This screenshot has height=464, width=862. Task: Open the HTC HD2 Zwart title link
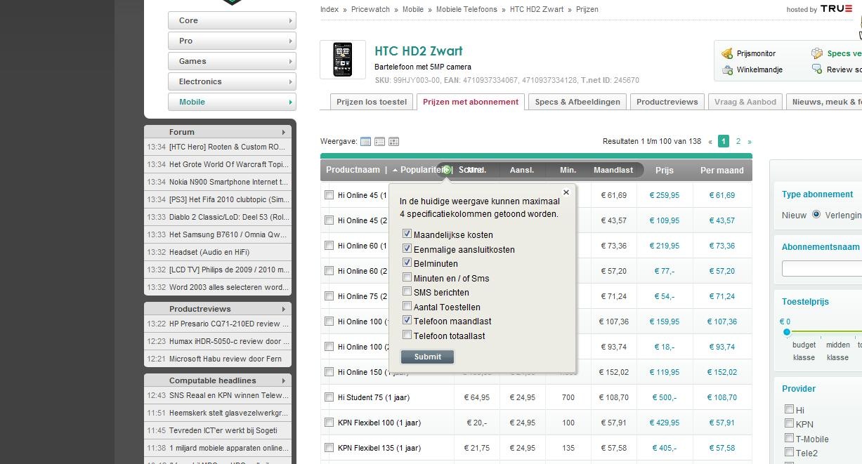(419, 51)
